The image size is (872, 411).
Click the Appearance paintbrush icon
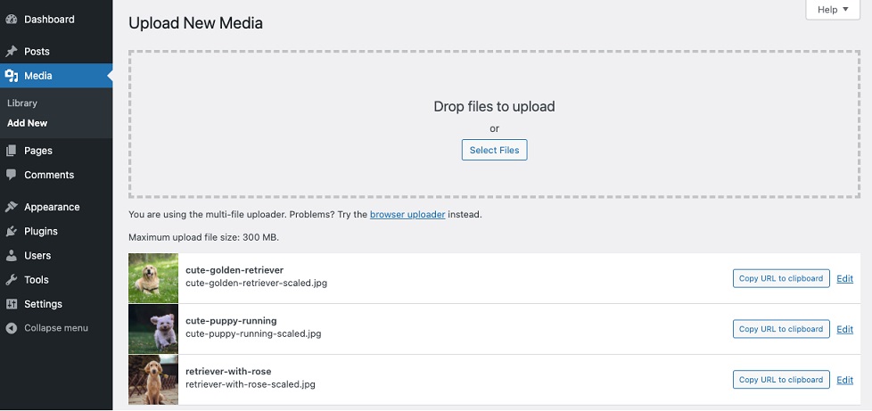tap(11, 207)
